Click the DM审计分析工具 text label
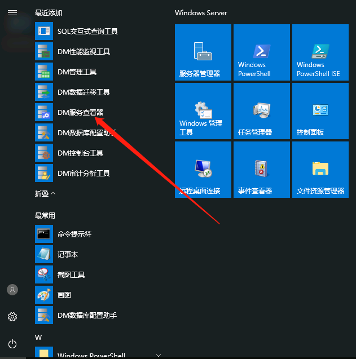 click(x=83, y=174)
